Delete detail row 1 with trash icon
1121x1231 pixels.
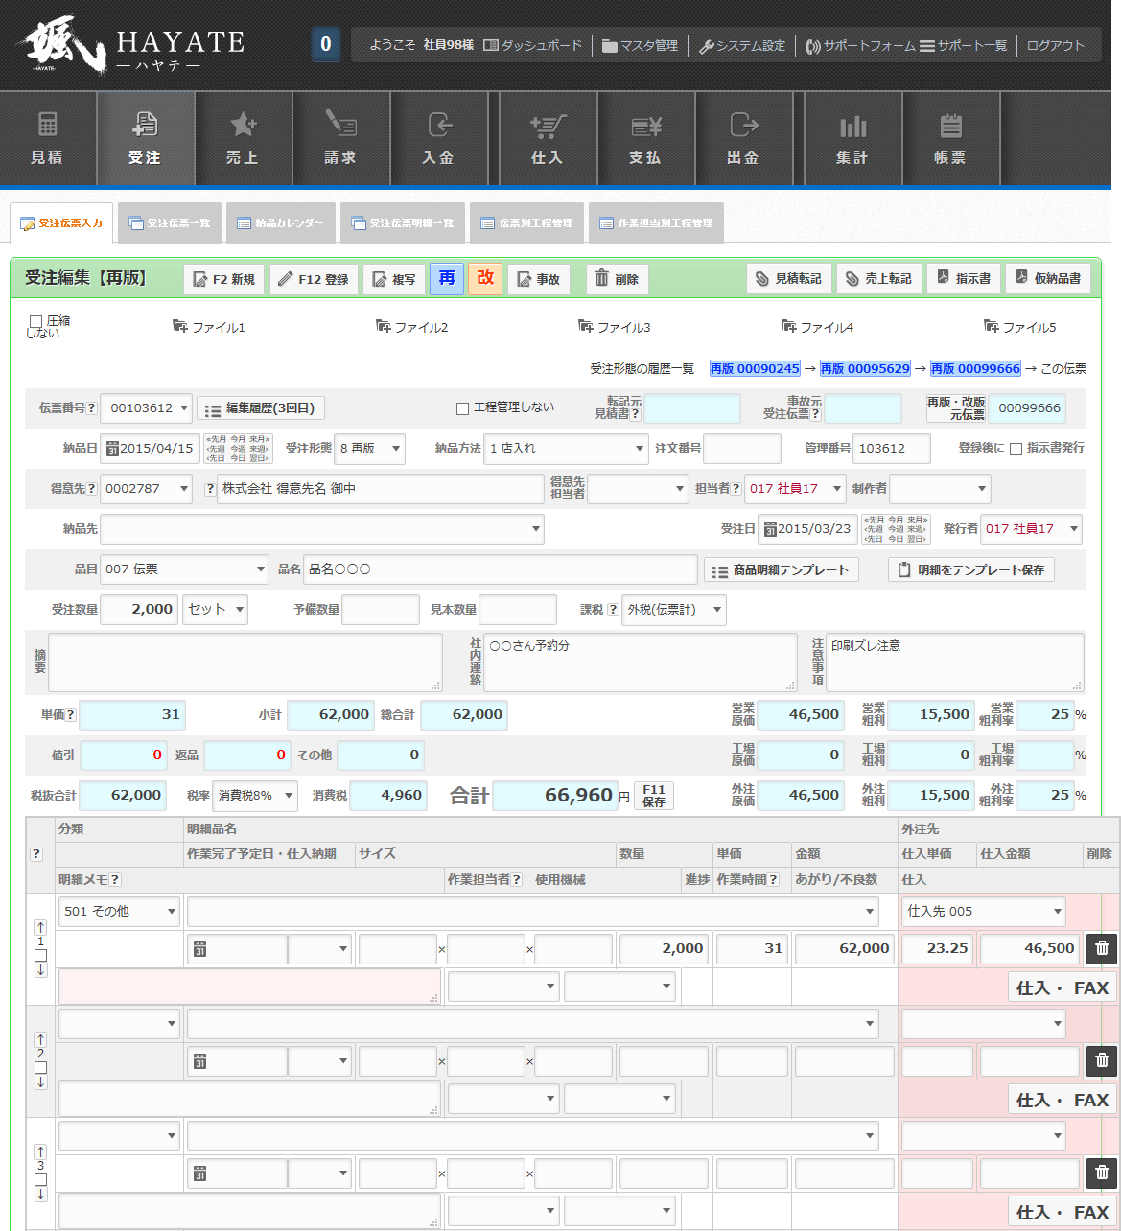pyautogui.click(x=1102, y=949)
